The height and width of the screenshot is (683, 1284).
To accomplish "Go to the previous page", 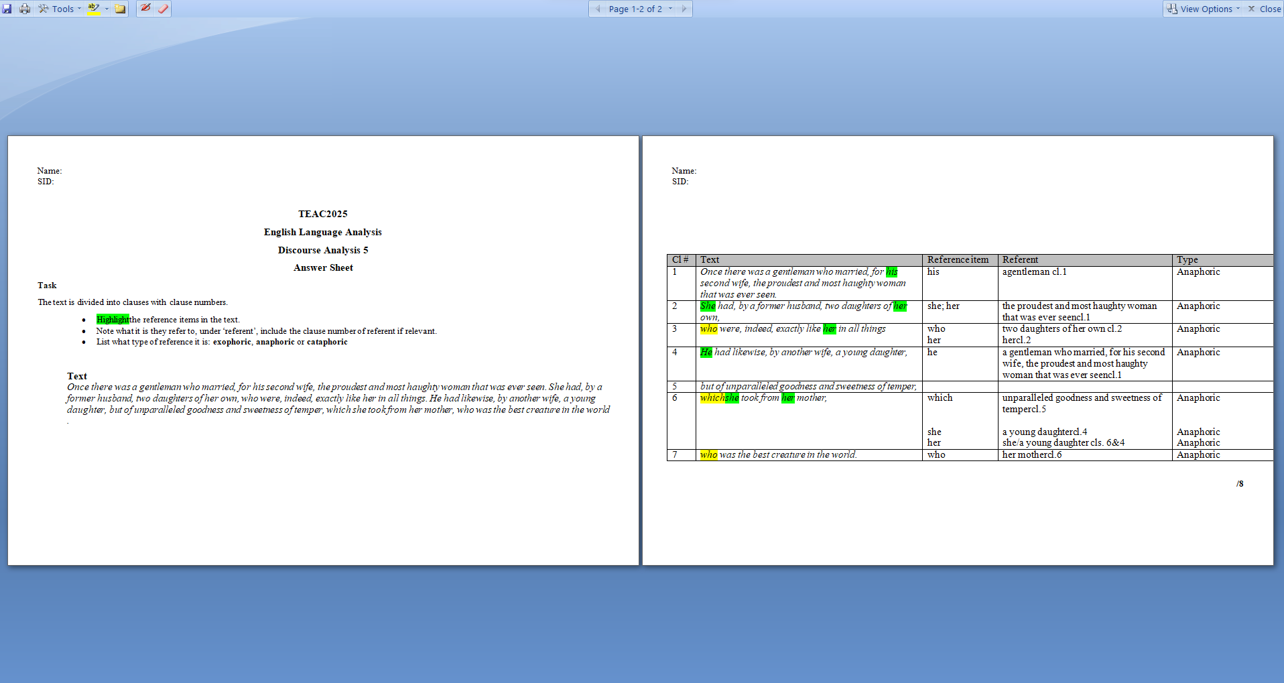I will (596, 9).
